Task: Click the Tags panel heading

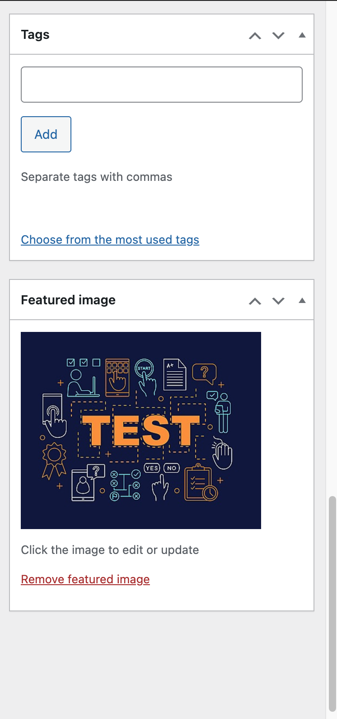Action: click(35, 35)
